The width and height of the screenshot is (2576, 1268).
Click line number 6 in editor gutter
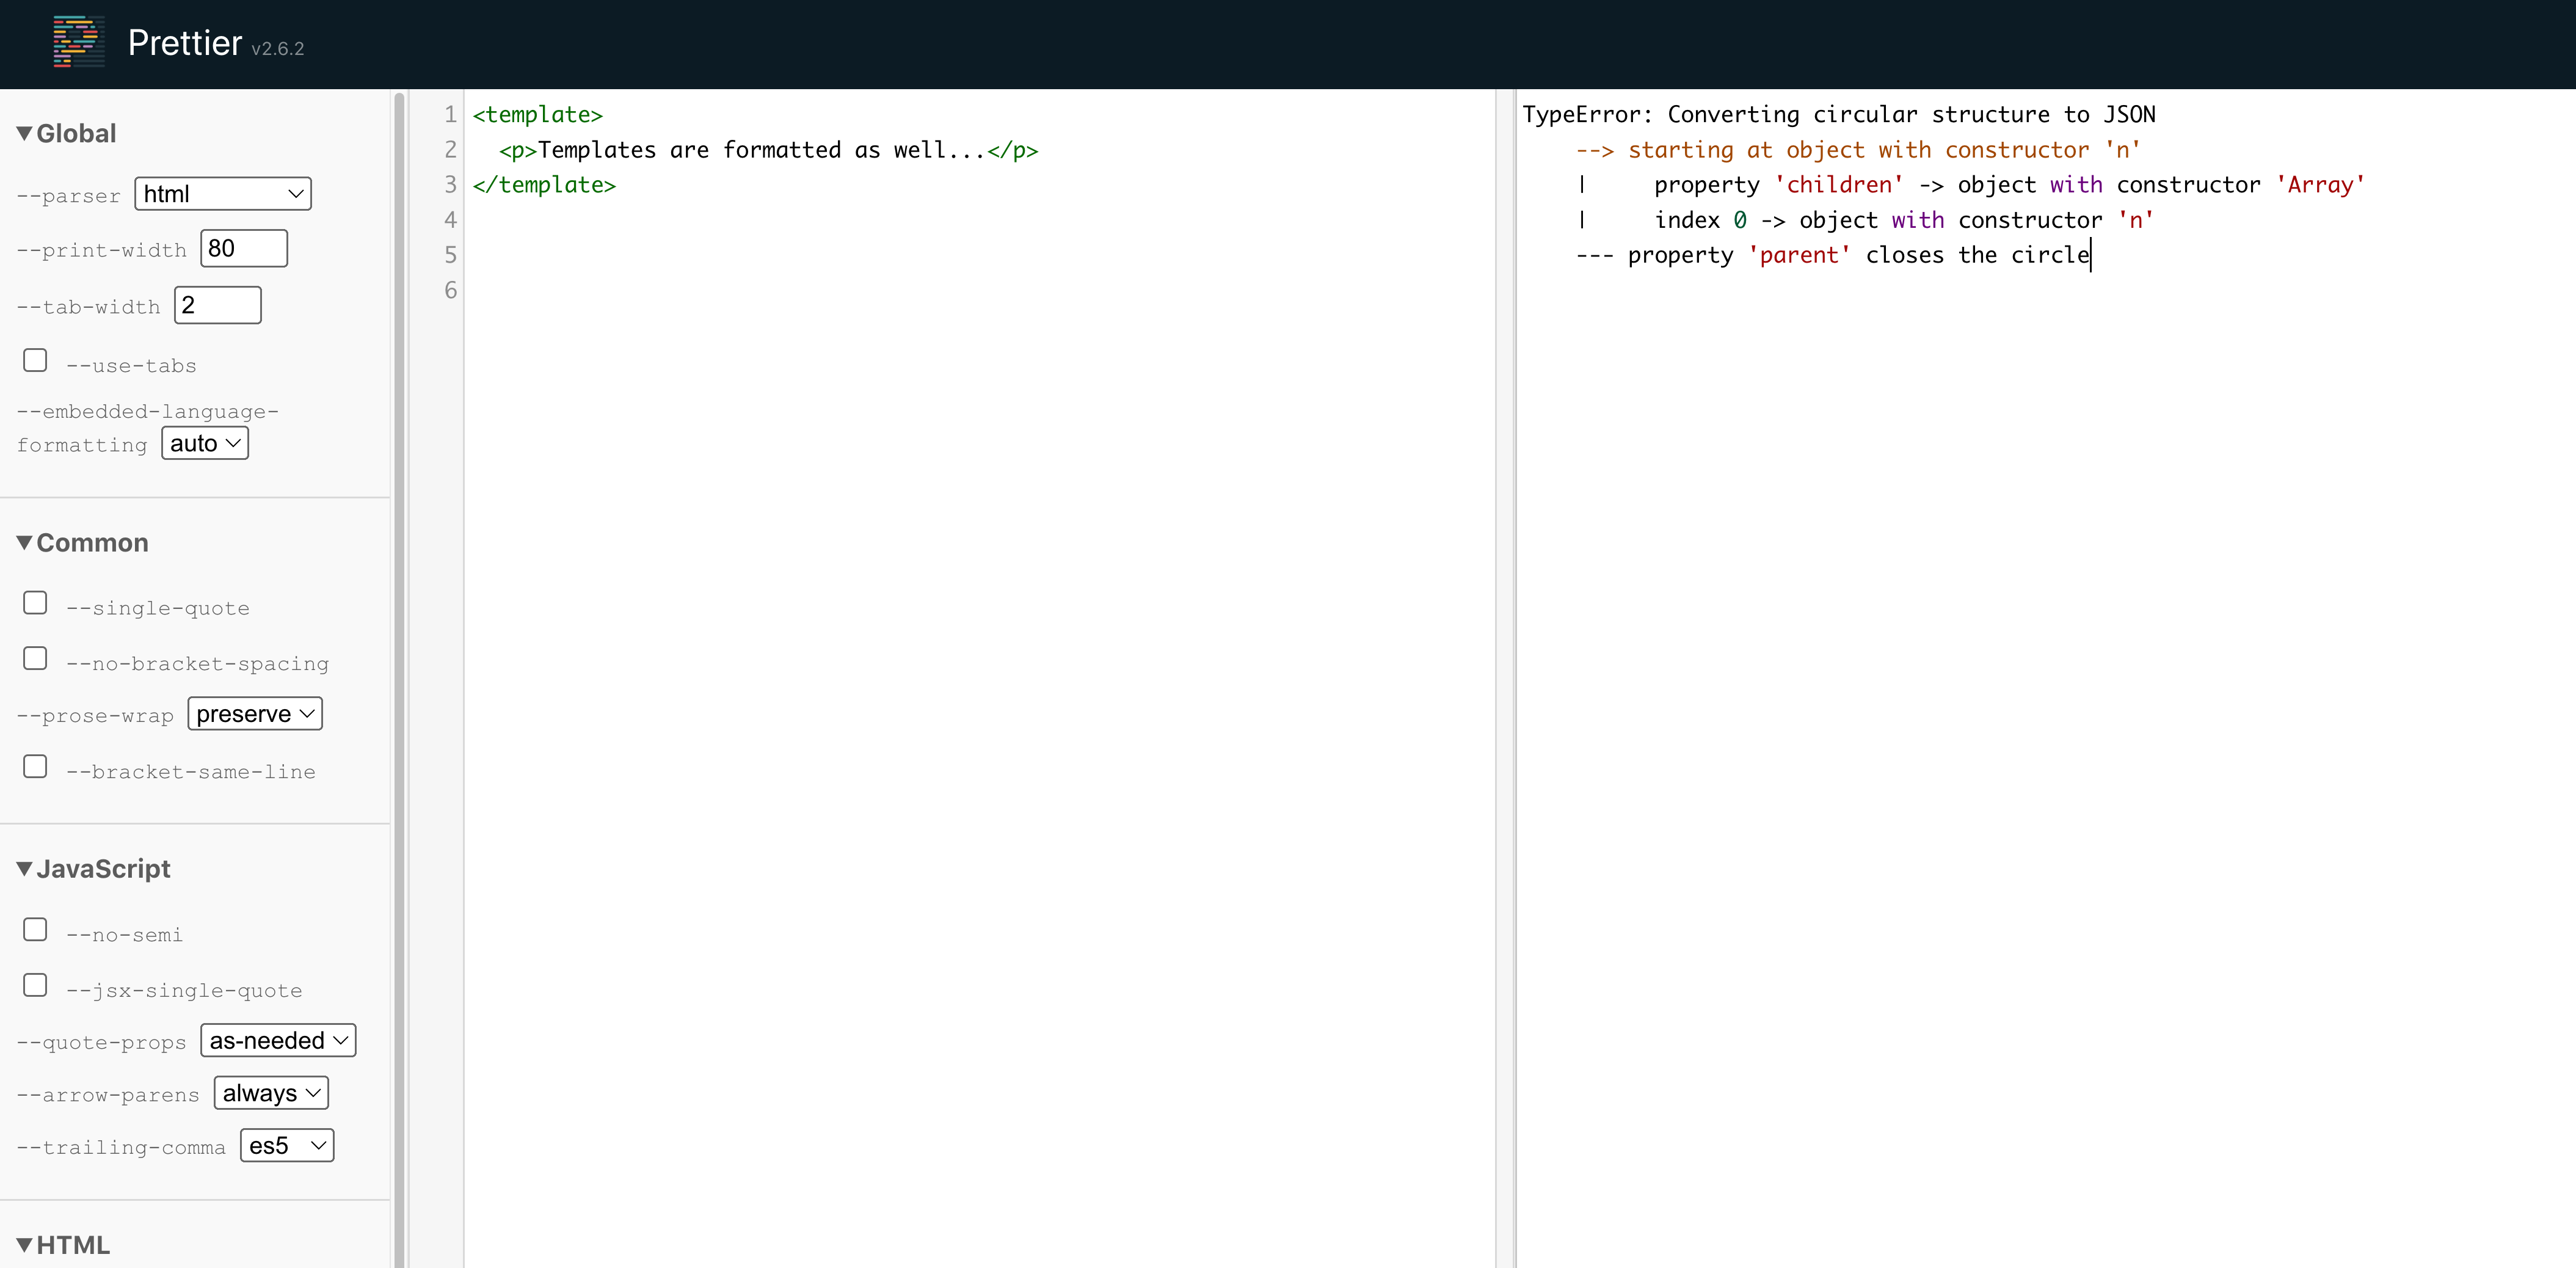450,290
